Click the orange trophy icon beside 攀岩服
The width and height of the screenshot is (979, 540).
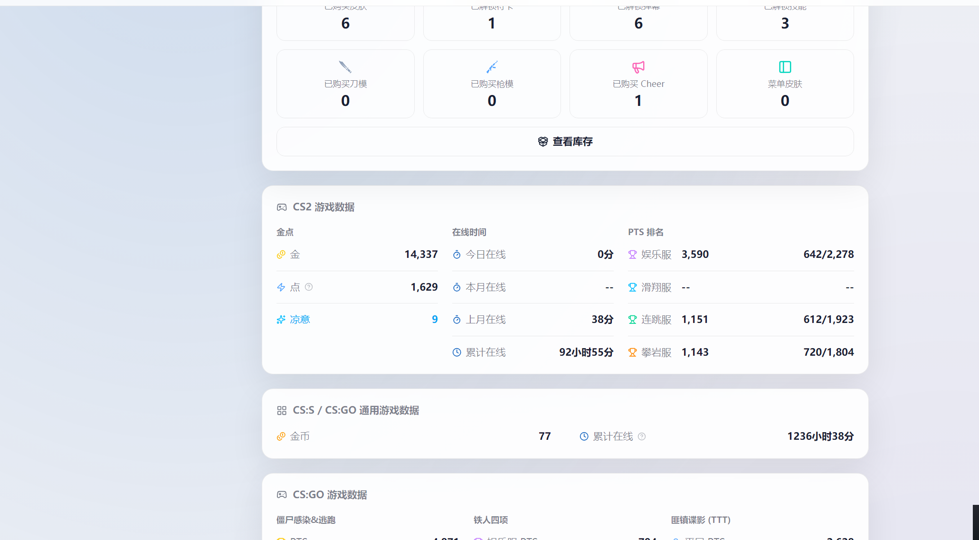(x=632, y=352)
